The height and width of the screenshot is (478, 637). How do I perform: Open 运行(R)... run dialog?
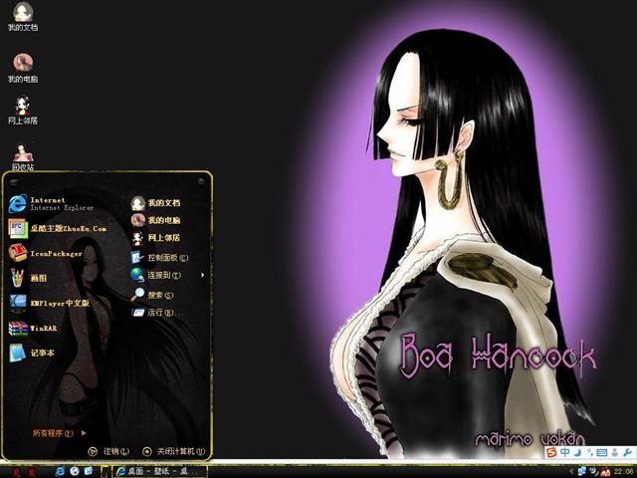tap(157, 312)
